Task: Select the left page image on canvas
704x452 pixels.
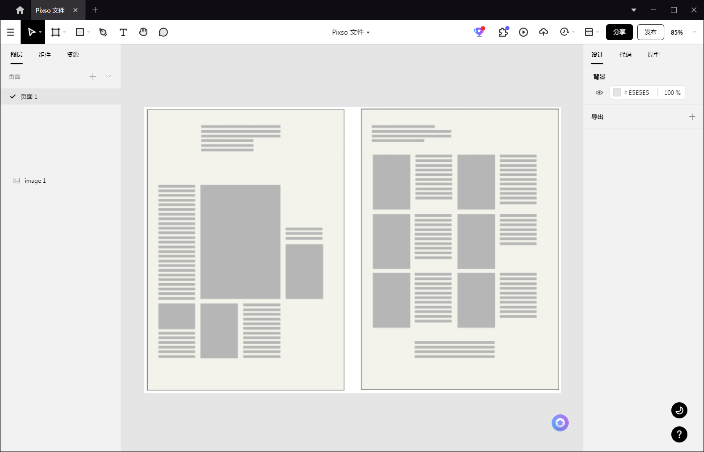Action: point(246,250)
